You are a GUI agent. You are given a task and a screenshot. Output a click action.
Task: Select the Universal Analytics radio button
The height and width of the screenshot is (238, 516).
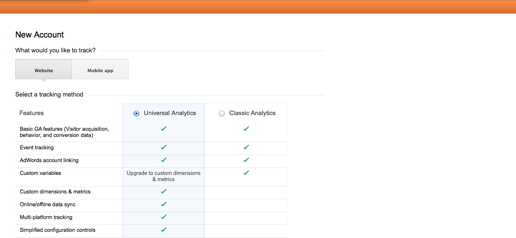pyautogui.click(x=136, y=113)
